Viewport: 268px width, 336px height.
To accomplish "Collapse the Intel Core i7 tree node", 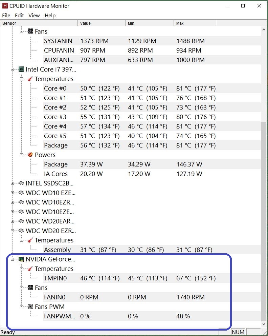I will 13,70.
